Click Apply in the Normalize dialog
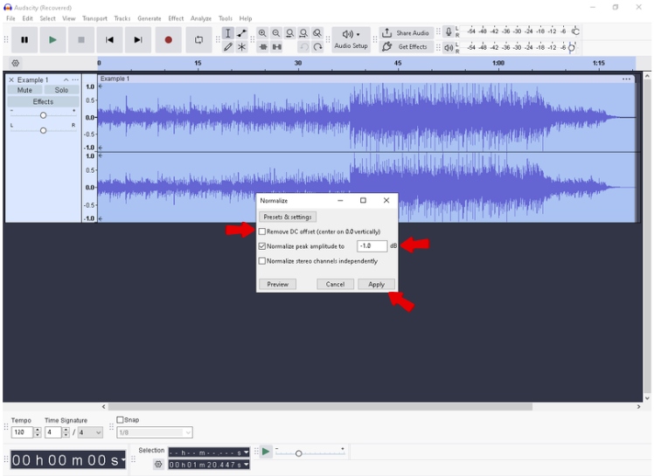 (x=376, y=284)
